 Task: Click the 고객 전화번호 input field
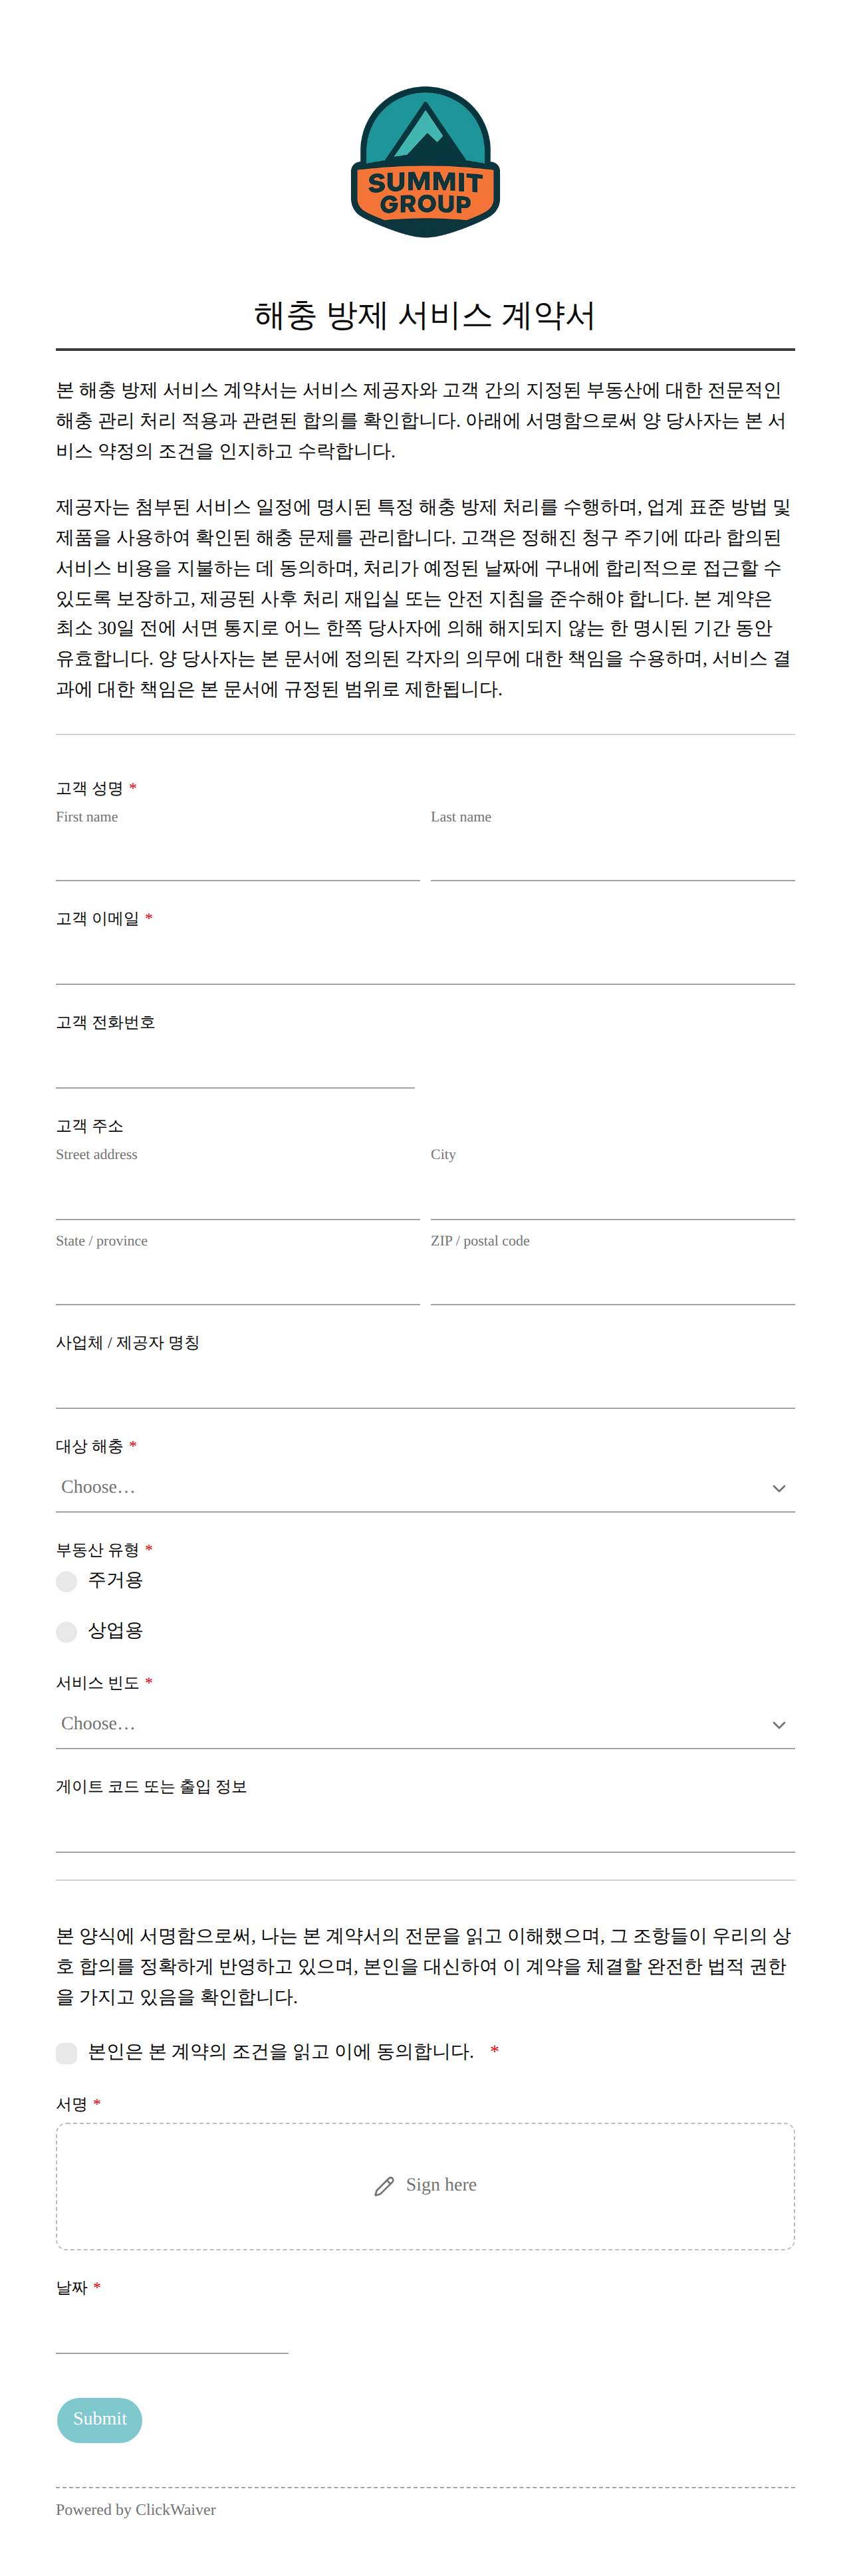[235, 1065]
